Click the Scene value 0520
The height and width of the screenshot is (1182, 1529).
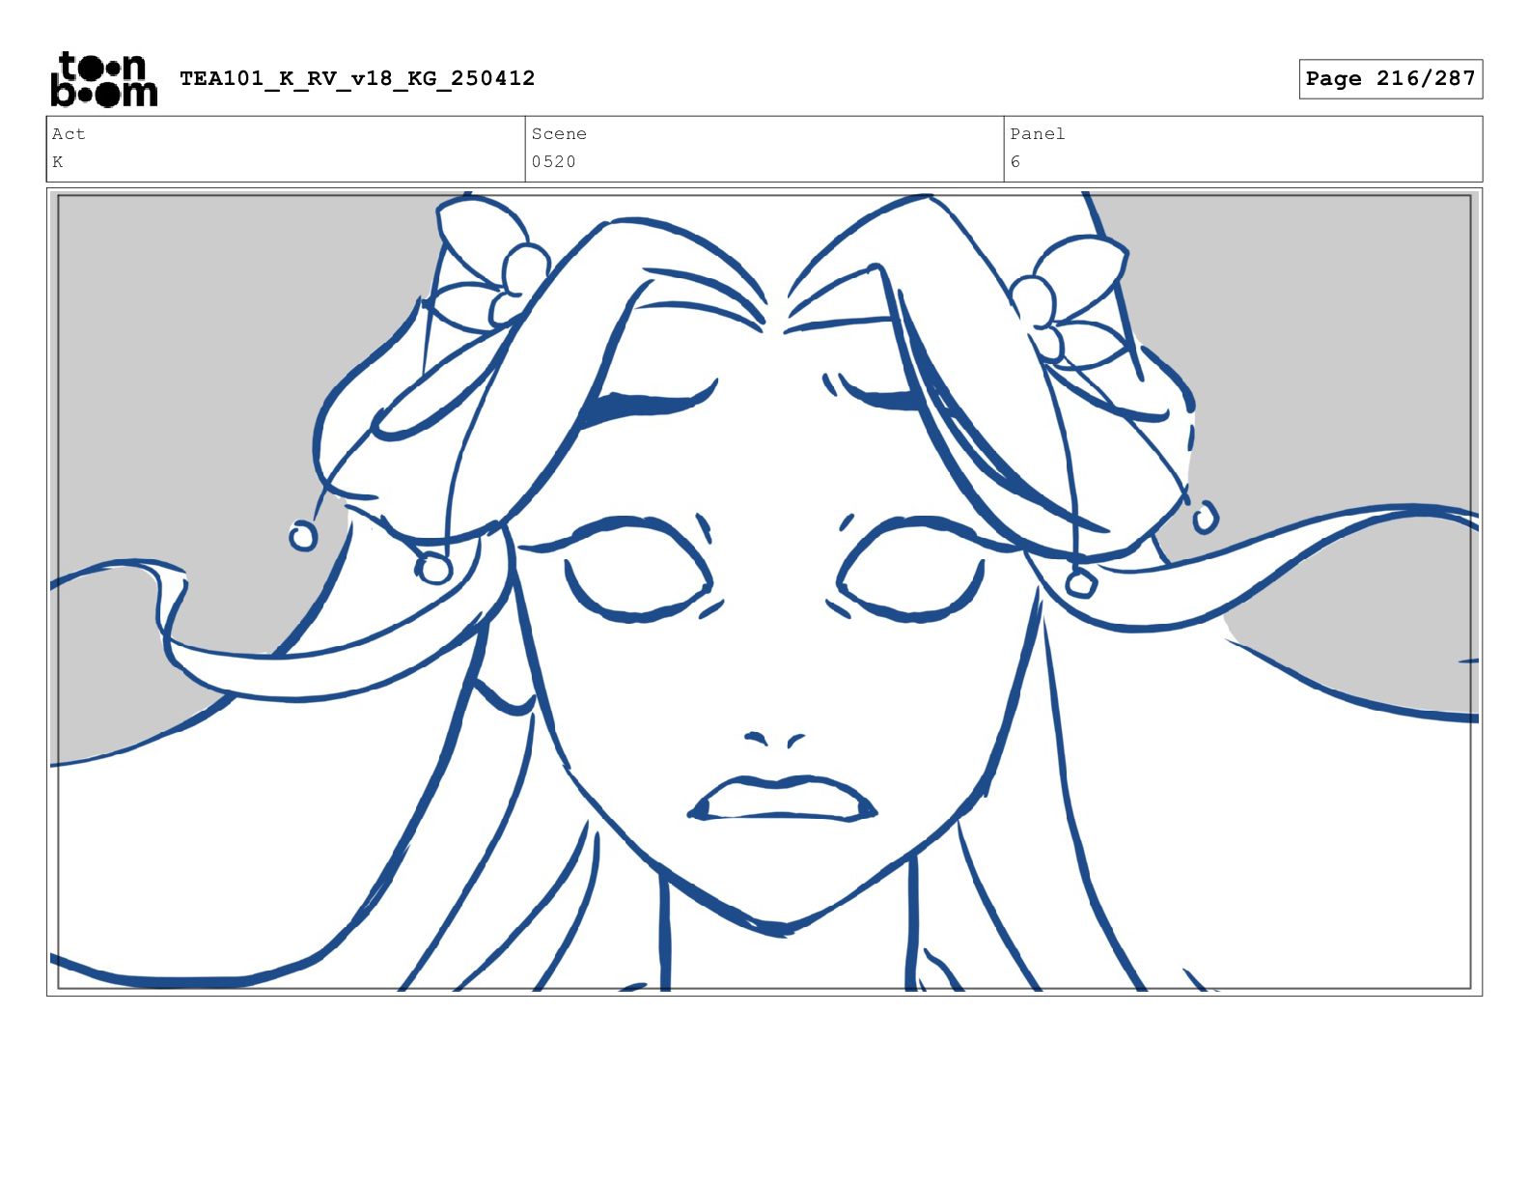(553, 161)
